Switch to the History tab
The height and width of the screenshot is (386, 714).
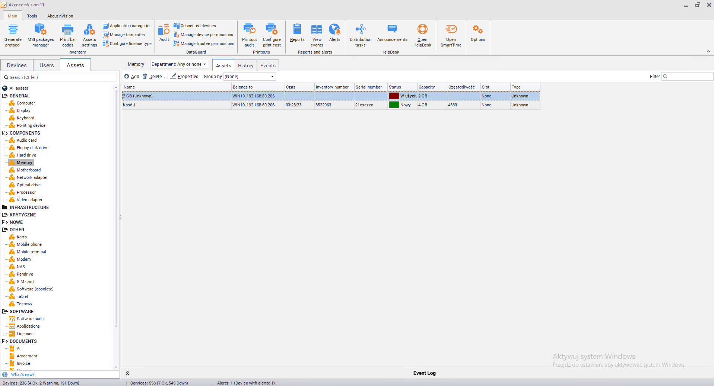coord(245,66)
